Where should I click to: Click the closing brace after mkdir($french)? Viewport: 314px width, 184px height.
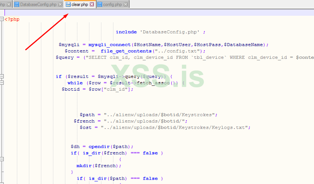point(72,172)
